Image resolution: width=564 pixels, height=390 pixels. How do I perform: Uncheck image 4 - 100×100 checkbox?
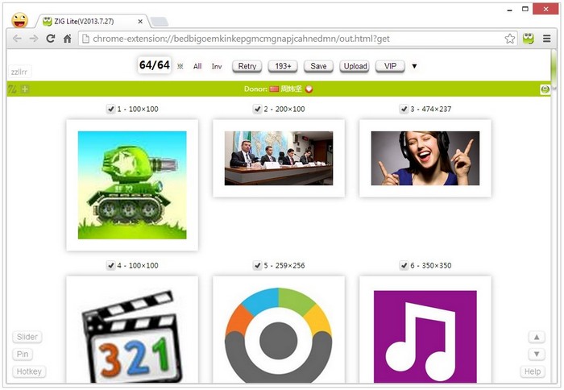point(111,266)
